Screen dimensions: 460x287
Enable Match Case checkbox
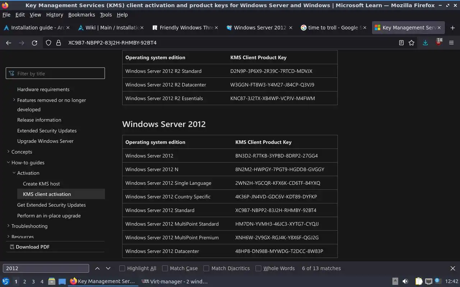pyautogui.click(x=165, y=268)
